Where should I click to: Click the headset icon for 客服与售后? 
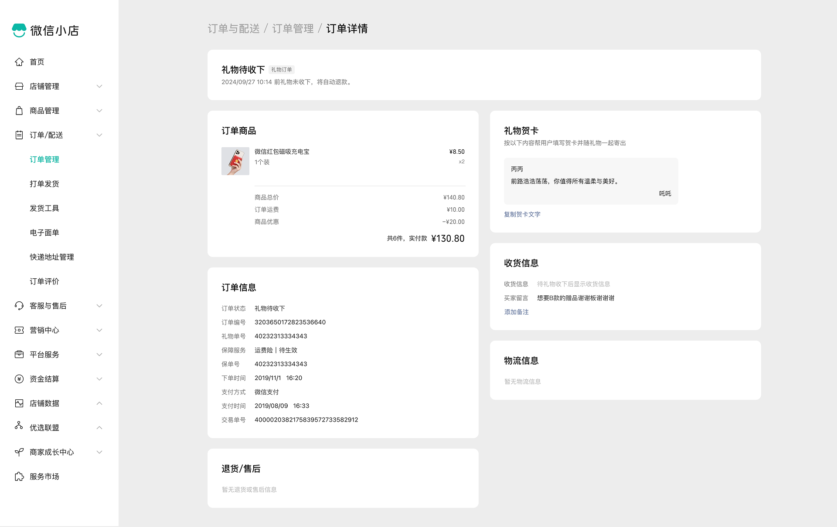click(19, 306)
